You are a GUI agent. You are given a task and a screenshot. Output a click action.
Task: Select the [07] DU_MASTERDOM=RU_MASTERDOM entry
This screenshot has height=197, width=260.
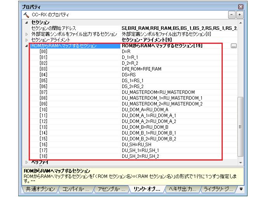[154, 92]
